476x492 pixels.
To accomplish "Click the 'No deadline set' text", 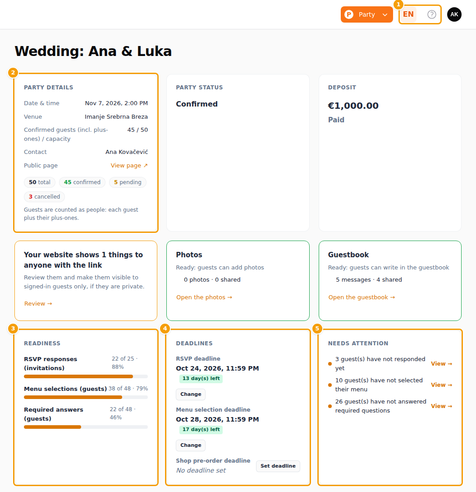I will 201,470.
